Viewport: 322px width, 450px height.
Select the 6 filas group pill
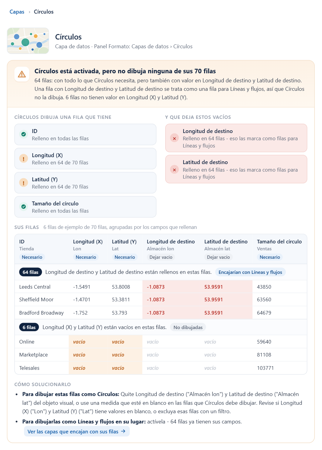(29, 327)
